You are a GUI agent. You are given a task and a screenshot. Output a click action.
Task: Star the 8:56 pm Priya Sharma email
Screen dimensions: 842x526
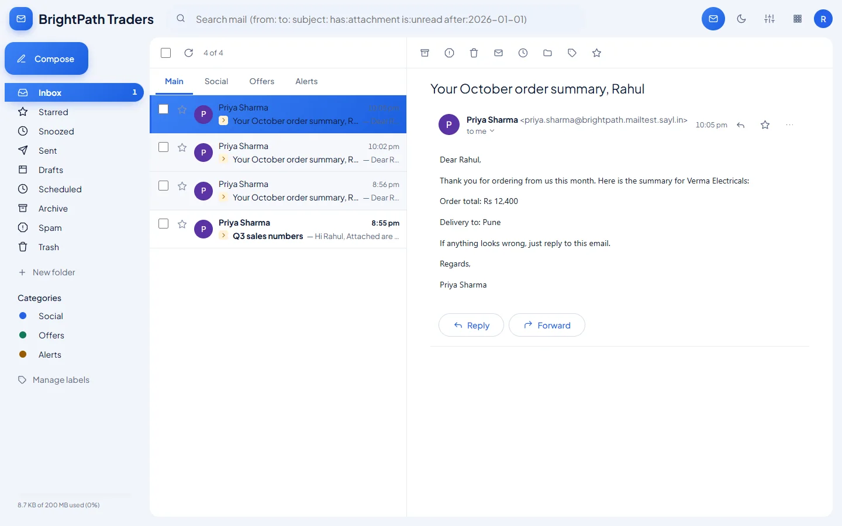(x=182, y=186)
